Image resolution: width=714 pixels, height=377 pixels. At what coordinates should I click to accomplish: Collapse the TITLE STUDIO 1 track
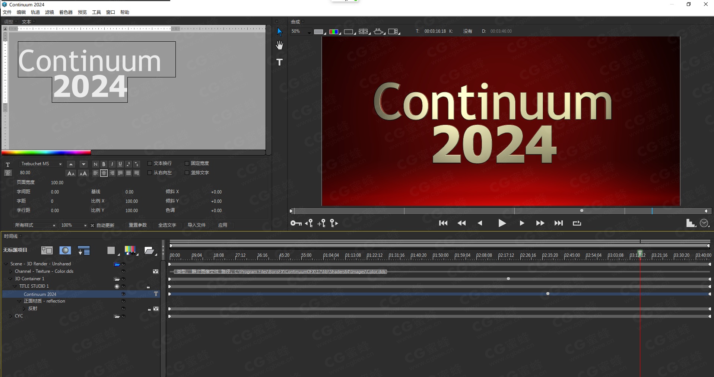click(15, 286)
